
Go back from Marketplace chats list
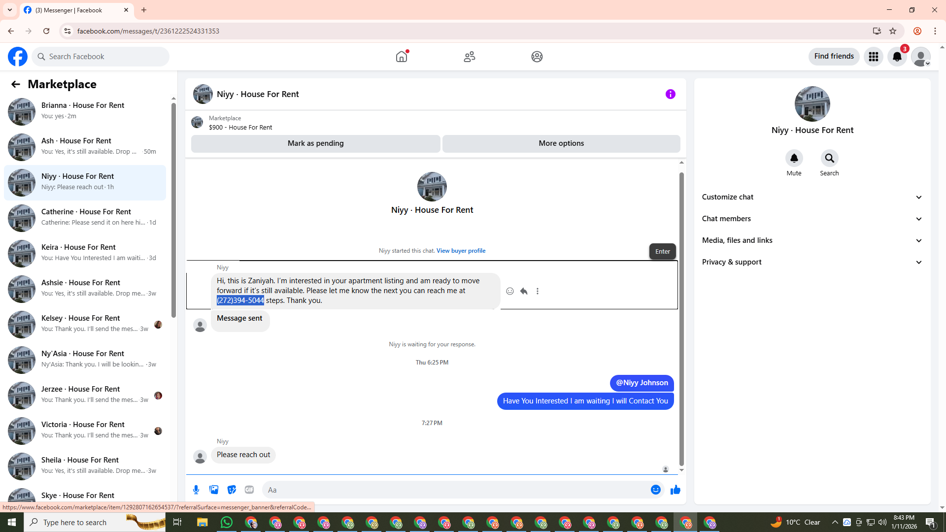tap(16, 84)
